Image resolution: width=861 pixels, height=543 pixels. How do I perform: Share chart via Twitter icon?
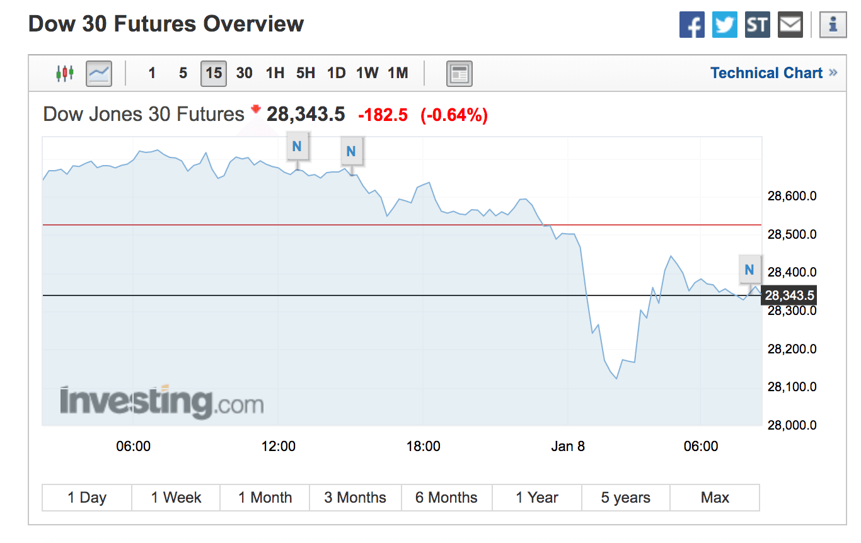tap(724, 25)
